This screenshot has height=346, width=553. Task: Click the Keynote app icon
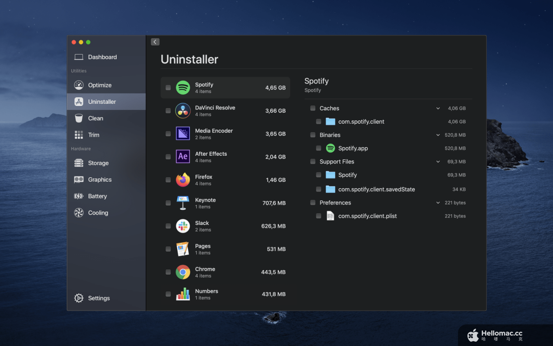(183, 203)
